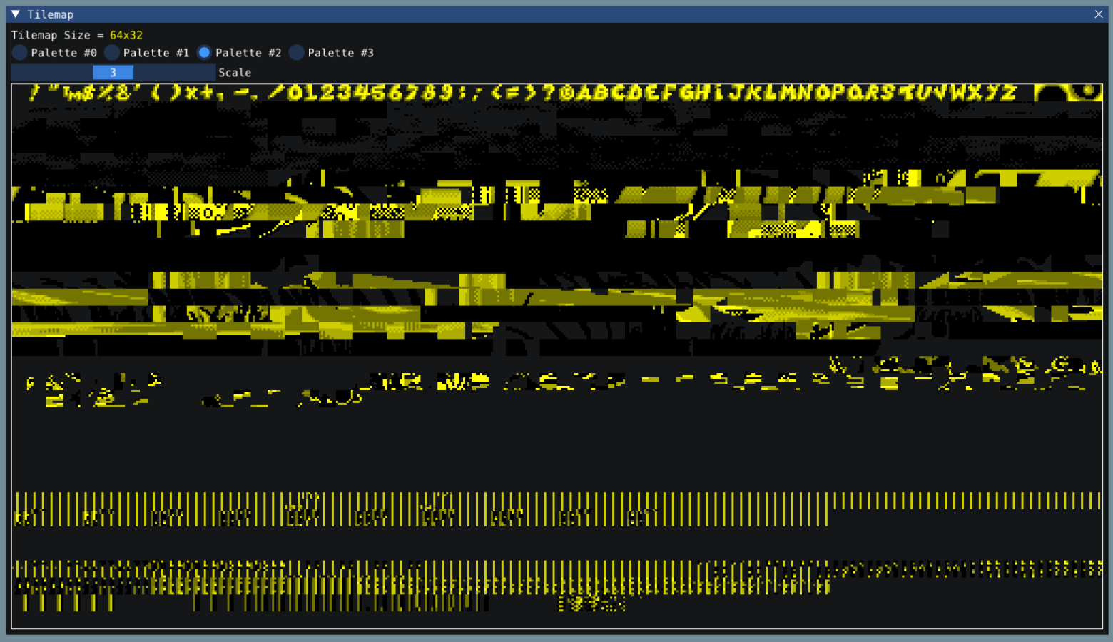Select the Palette #0 radio button
Image resolution: width=1113 pixels, height=642 pixels.
(x=19, y=52)
